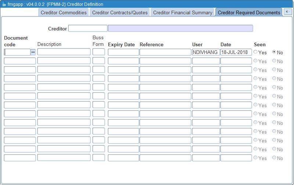The width and height of the screenshot is (294, 185).
Task: Click the first row Buss Form field
Action: 98,52
